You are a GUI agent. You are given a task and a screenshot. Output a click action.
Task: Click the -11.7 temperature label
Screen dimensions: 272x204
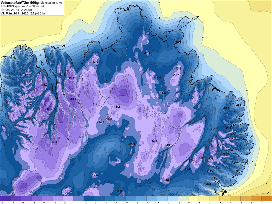coord(147,53)
